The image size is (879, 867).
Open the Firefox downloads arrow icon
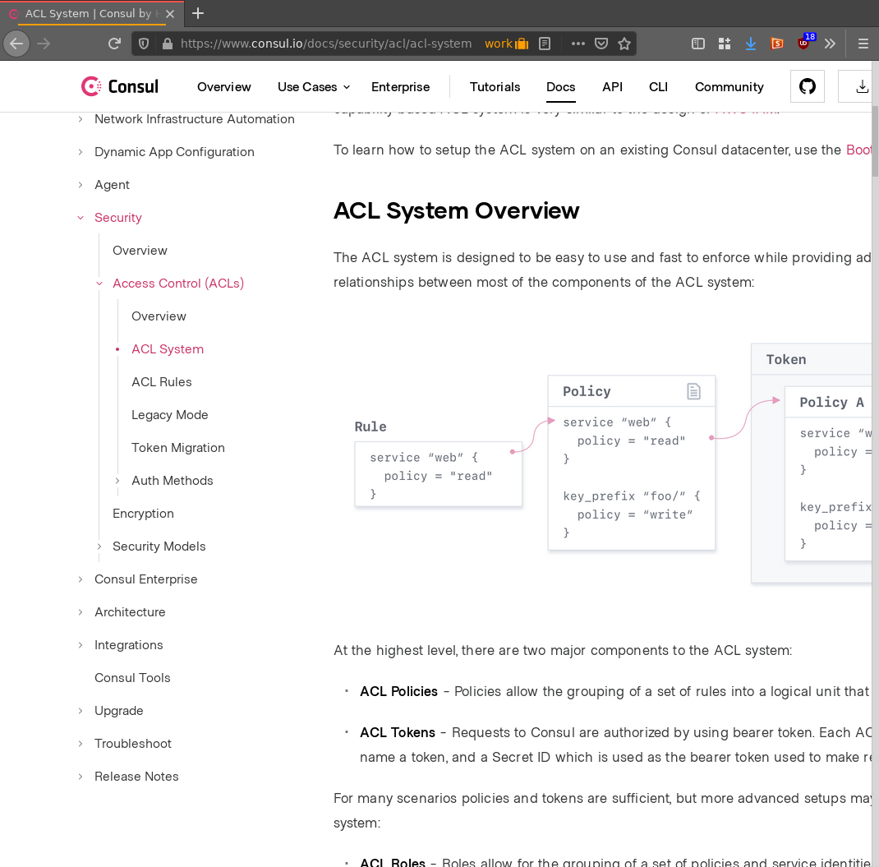click(x=751, y=44)
